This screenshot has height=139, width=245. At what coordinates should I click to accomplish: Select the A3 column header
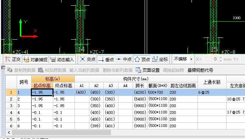(x=111, y=86)
